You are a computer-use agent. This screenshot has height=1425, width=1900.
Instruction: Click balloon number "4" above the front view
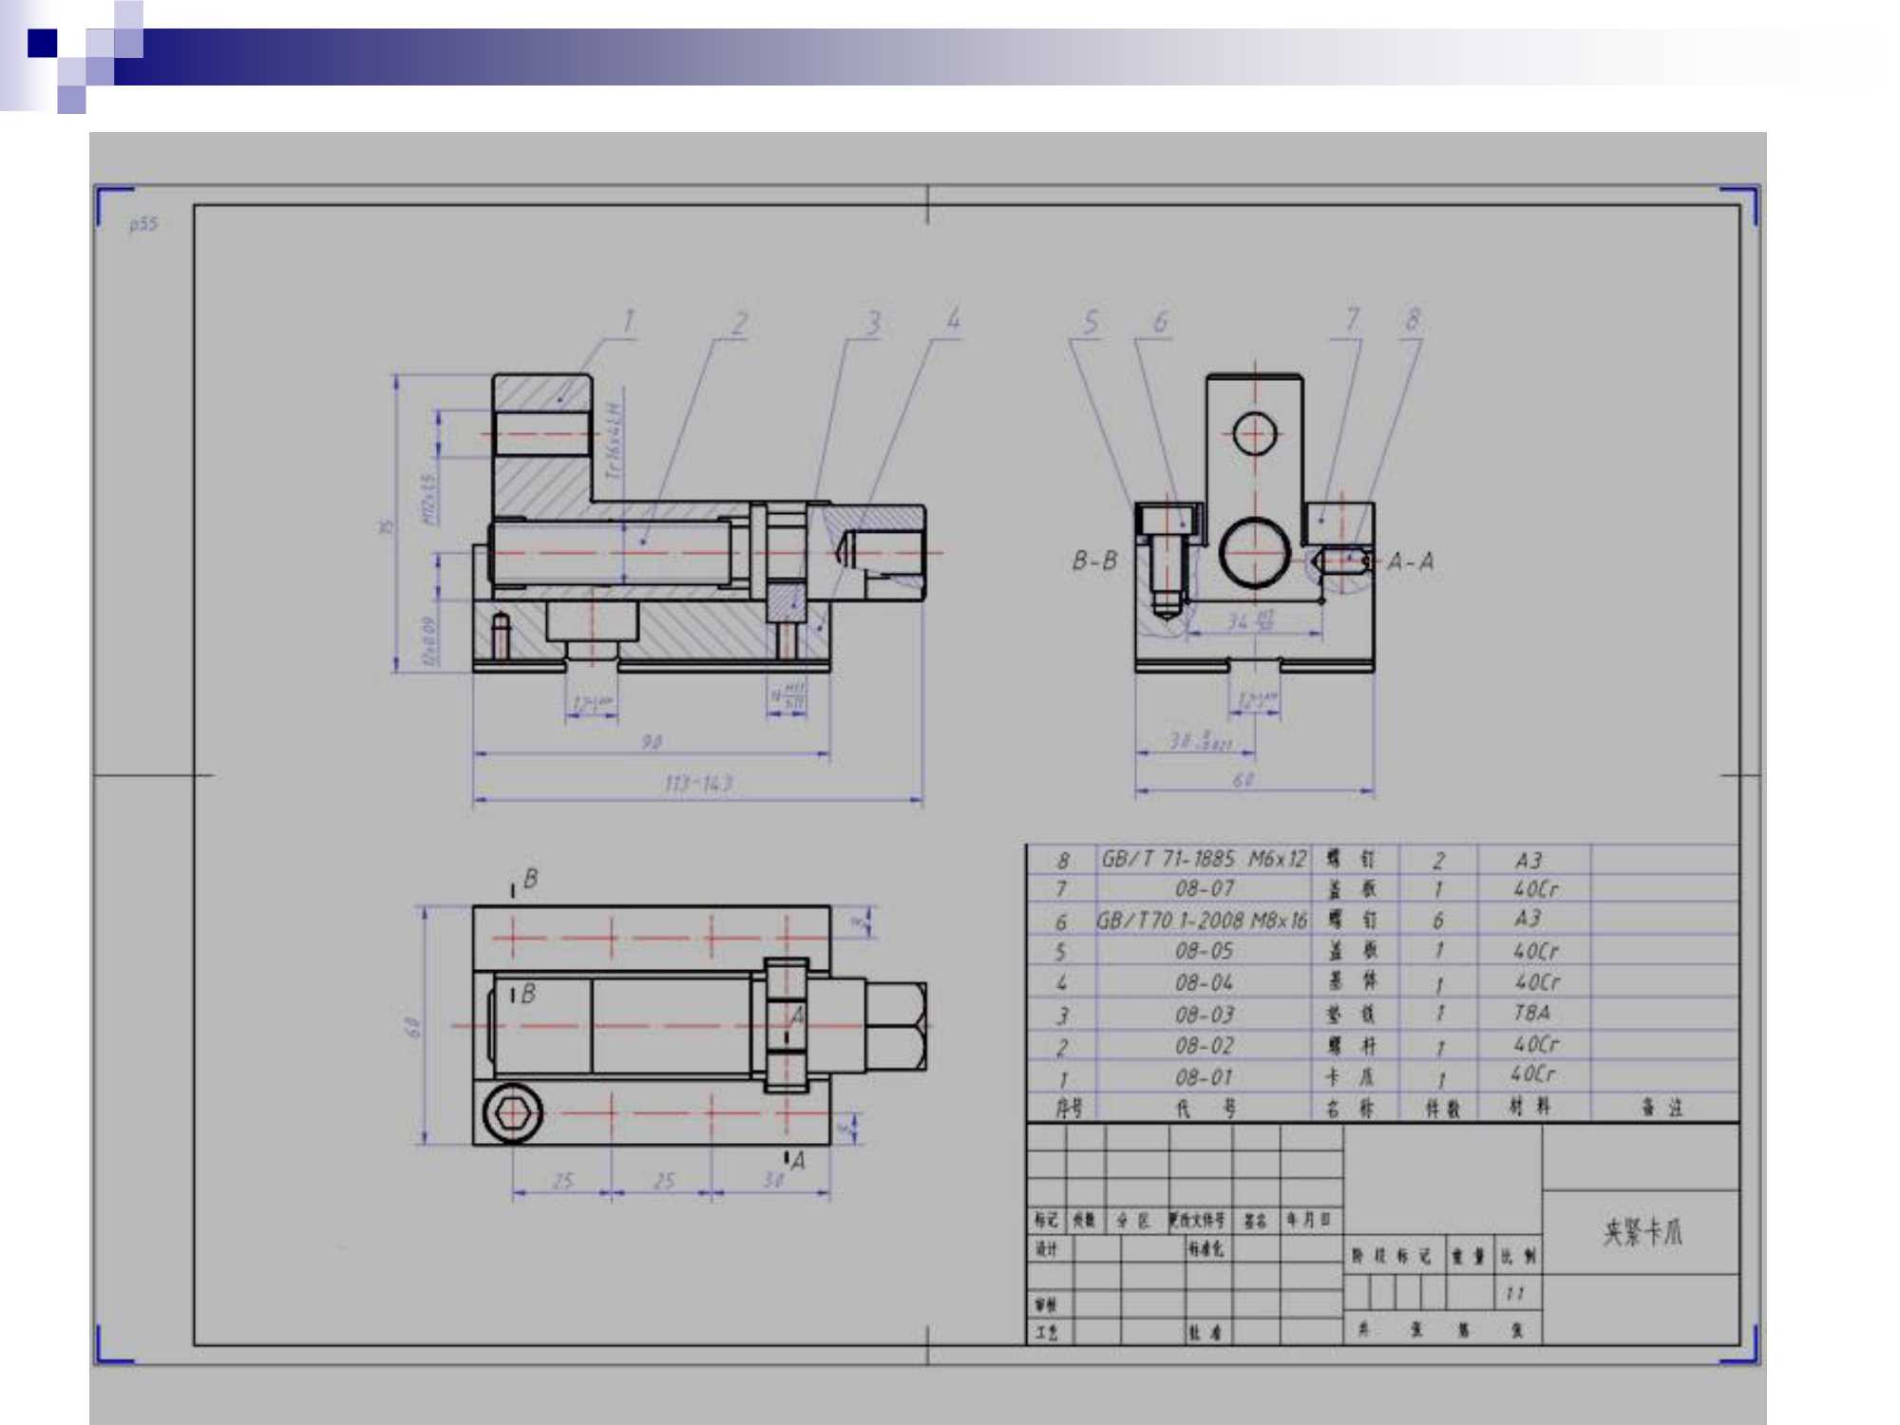click(x=953, y=319)
